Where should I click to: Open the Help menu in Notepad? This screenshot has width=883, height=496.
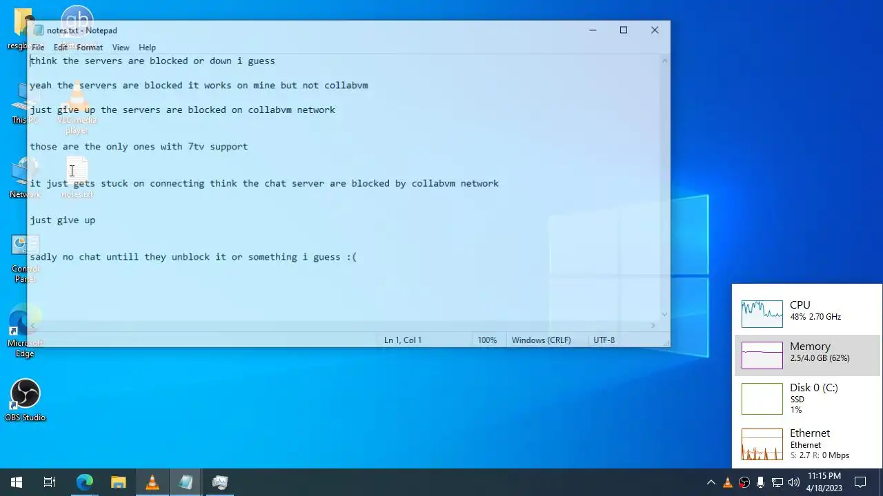click(x=147, y=48)
